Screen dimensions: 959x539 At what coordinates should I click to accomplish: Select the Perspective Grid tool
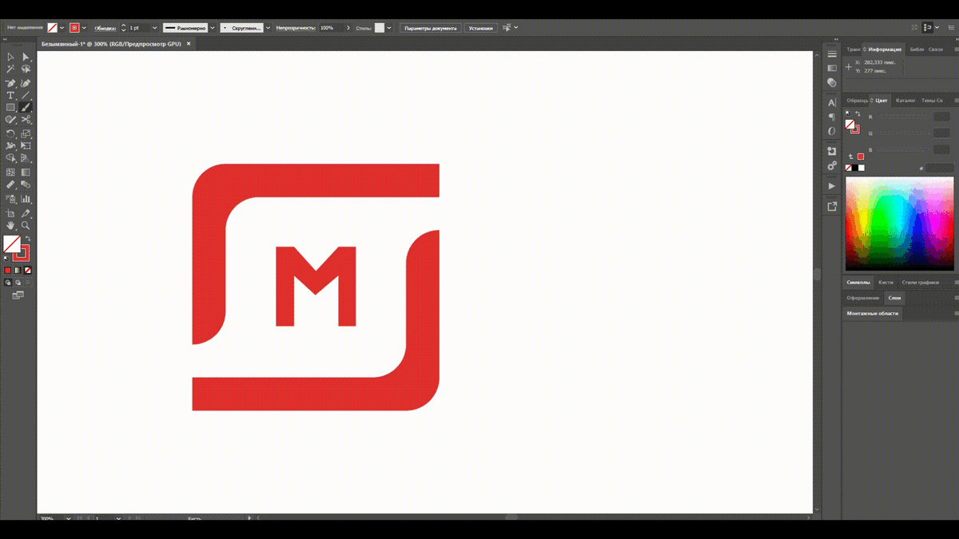point(26,159)
